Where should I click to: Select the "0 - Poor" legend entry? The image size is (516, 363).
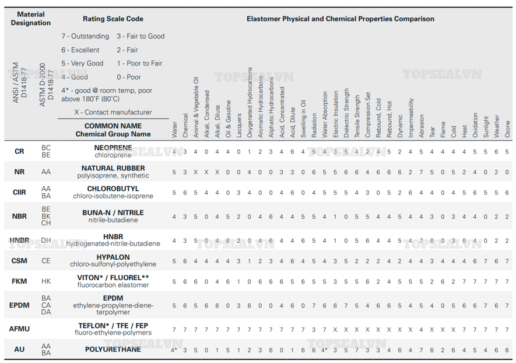tap(129, 77)
